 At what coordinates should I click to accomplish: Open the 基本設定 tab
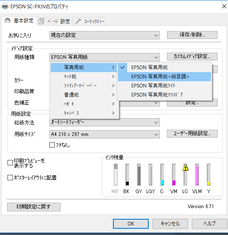[x=19, y=21]
